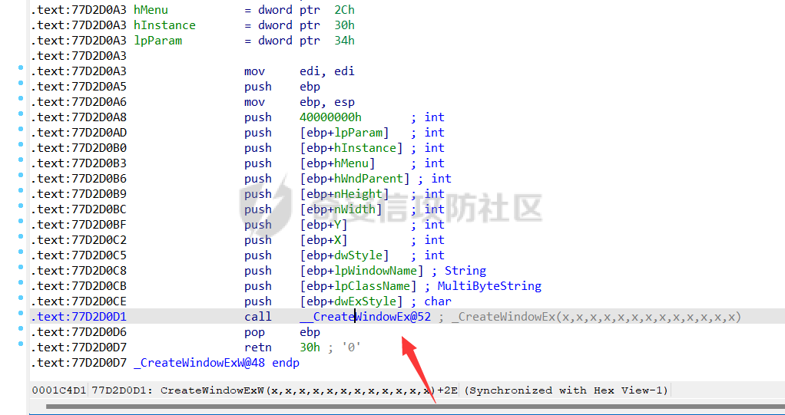Click [ebp+nHeight] operand
Screen dimensions: 785x415
pos(344,195)
